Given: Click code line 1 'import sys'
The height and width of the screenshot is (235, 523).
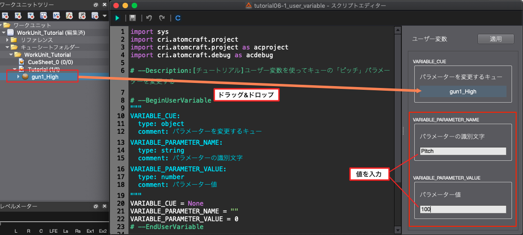Looking at the screenshot, I should click(150, 32).
